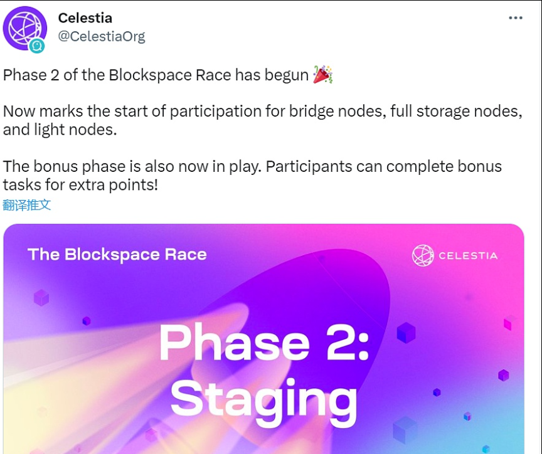Click "The Blockspace Race" banner heading
Viewport: 542px width, 454px height.
coord(117,255)
